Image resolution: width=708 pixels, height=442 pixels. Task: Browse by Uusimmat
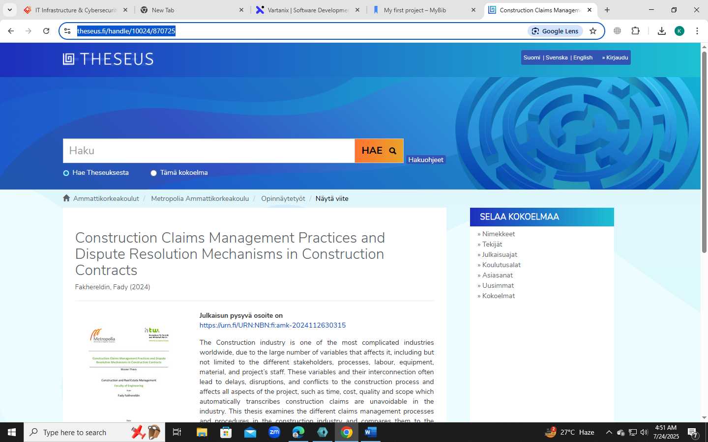coord(498,285)
